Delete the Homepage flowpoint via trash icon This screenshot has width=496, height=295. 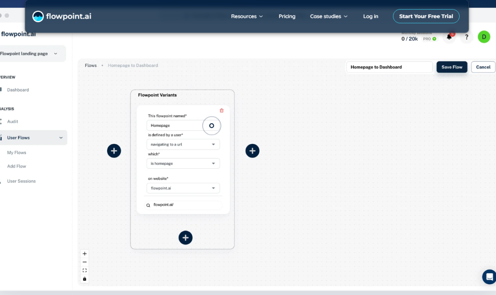222,110
